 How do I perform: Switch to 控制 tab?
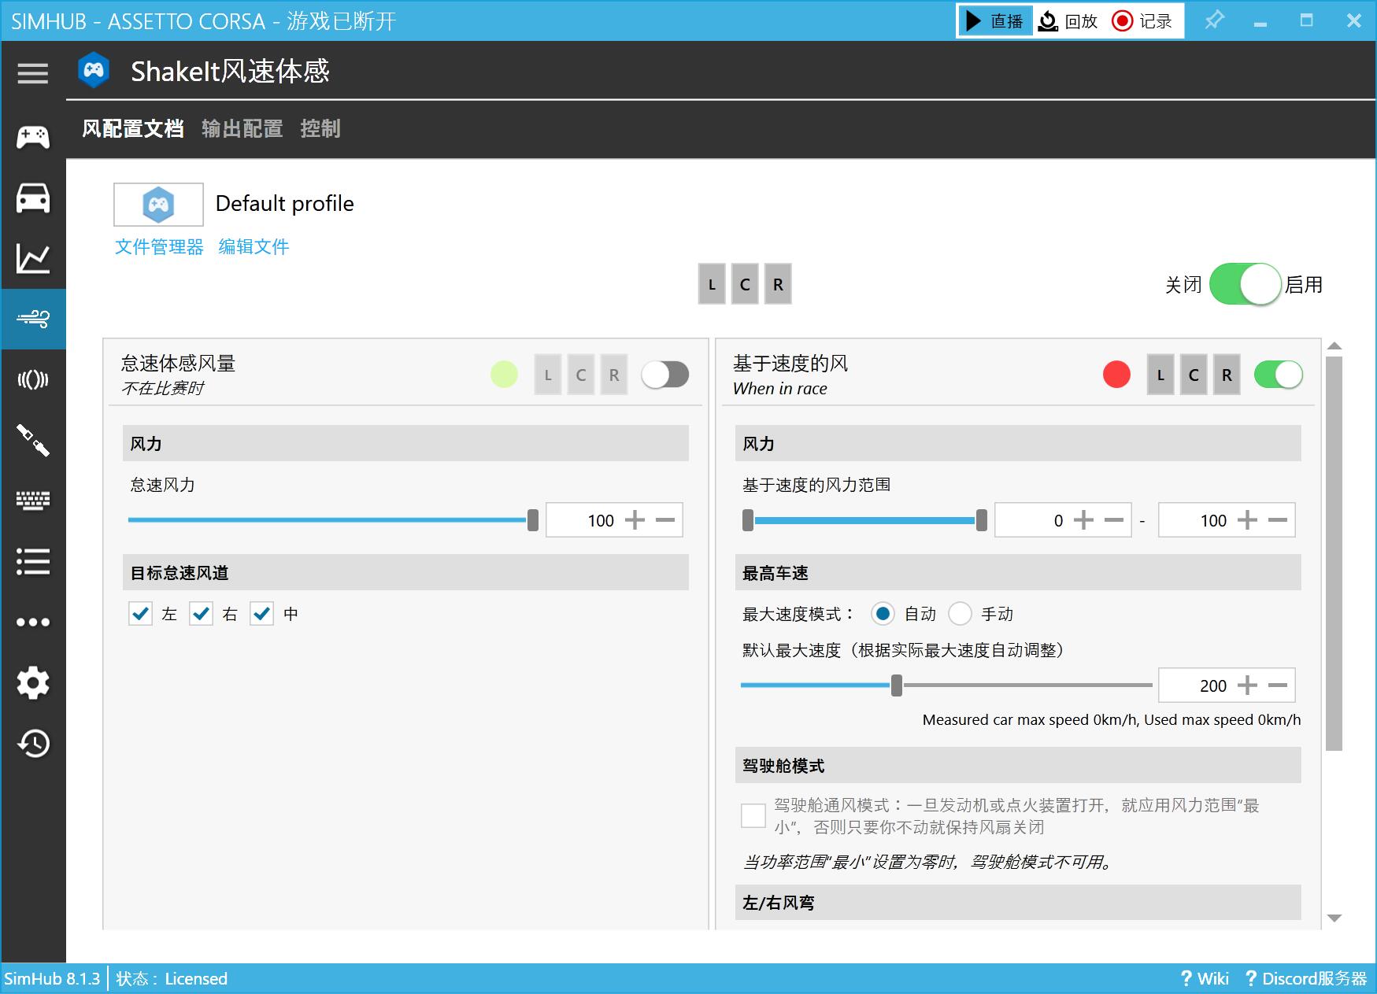tap(320, 128)
